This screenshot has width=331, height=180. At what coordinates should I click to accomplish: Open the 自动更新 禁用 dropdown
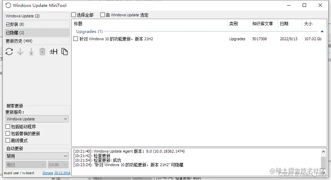pyautogui.click(x=37, y=156)
